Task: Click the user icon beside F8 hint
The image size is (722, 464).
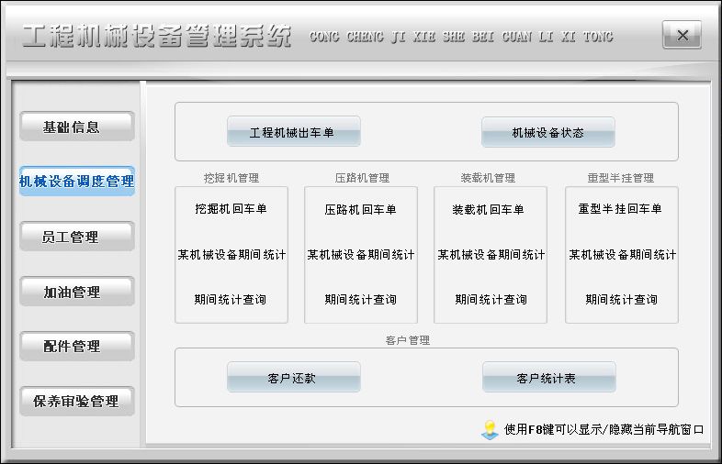Action: click(490, 430)
